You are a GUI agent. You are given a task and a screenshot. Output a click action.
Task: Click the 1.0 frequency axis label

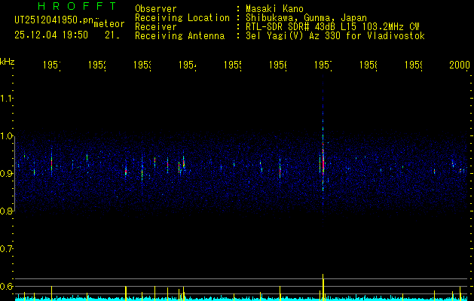coord(6,136)
